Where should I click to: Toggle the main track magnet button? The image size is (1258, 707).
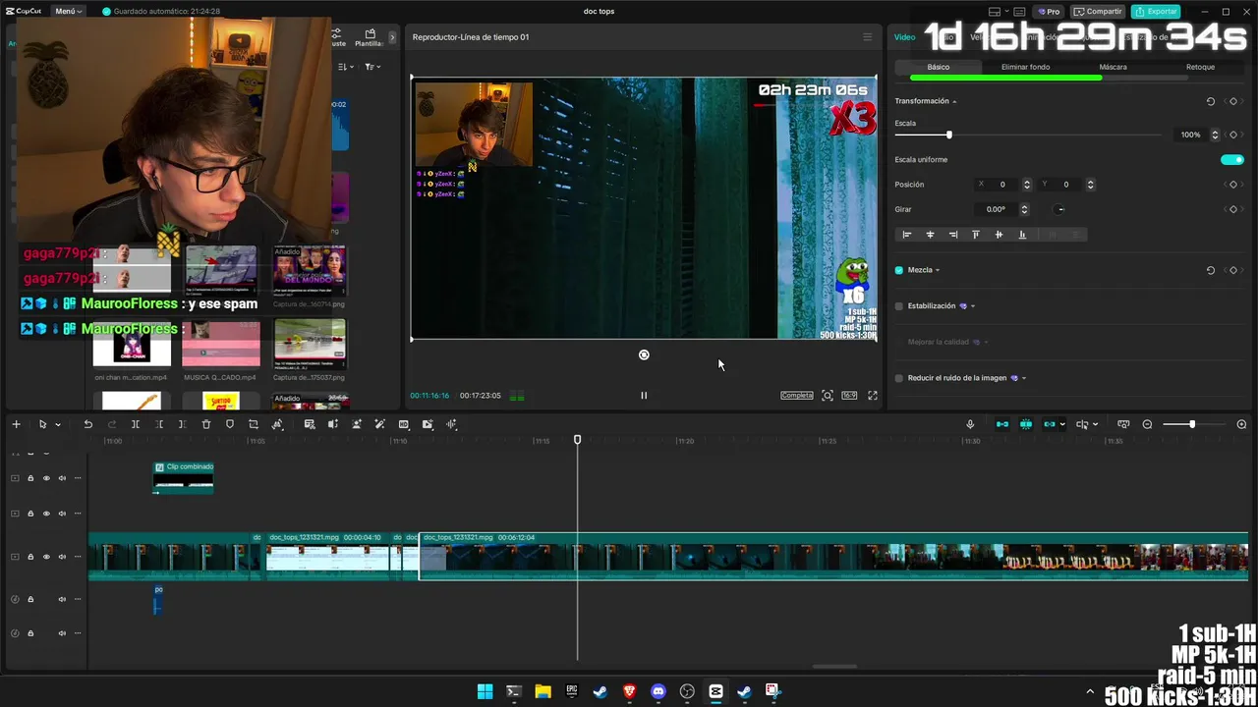point(1002,424)
